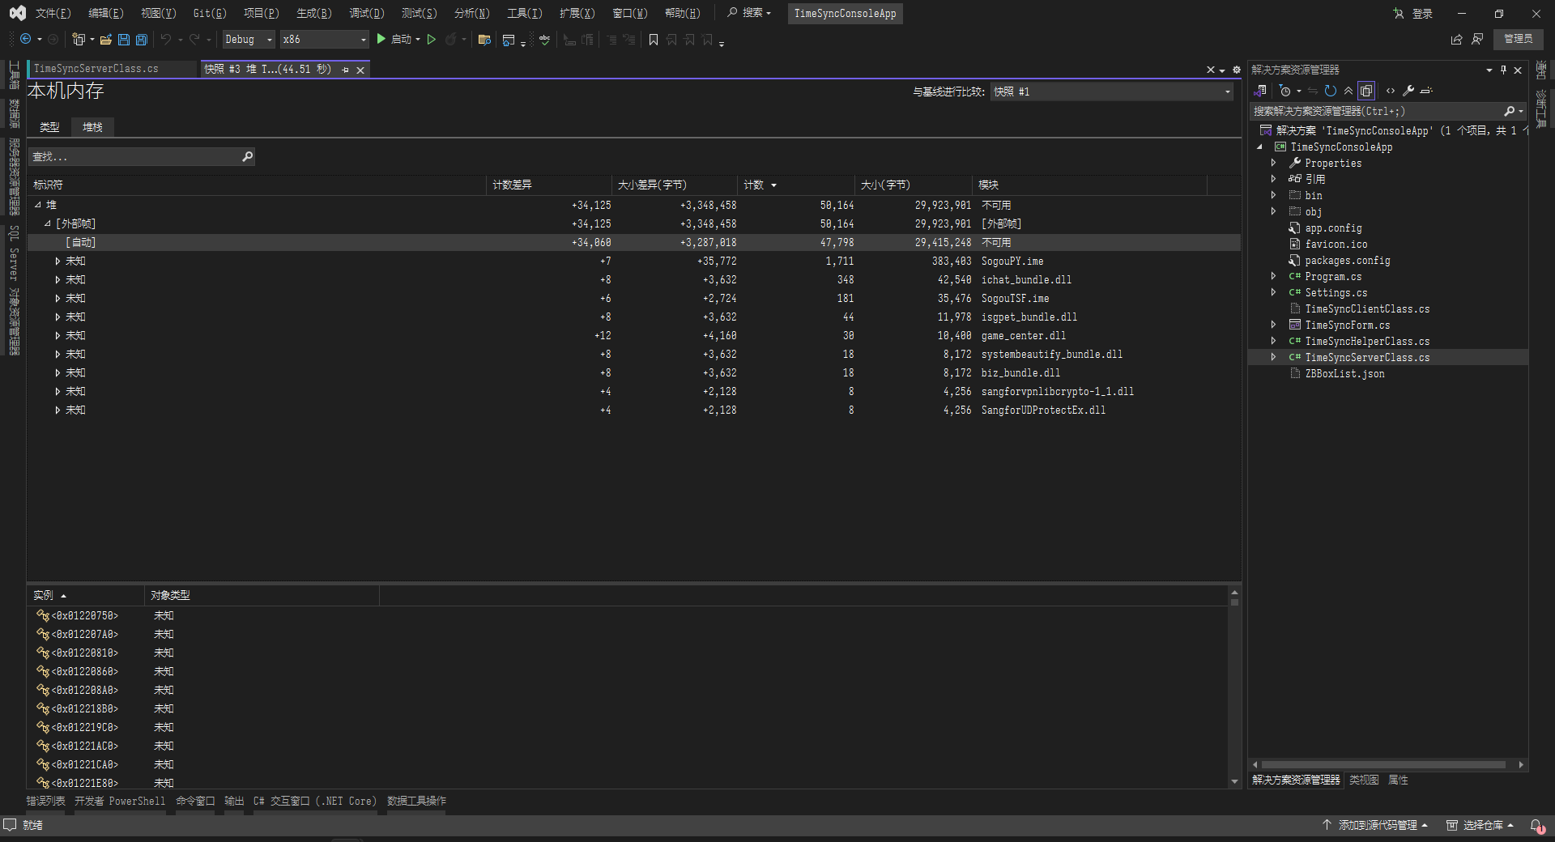Open properties with the wrench icon
1555x842 pixels.
(1408, 91)
